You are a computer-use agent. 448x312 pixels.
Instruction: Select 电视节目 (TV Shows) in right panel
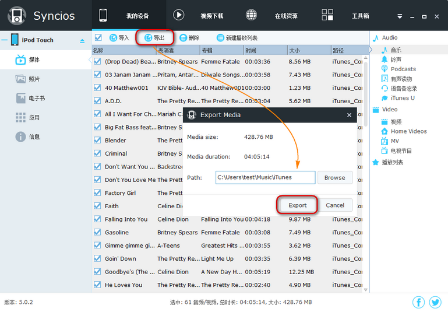coord(397,150)
